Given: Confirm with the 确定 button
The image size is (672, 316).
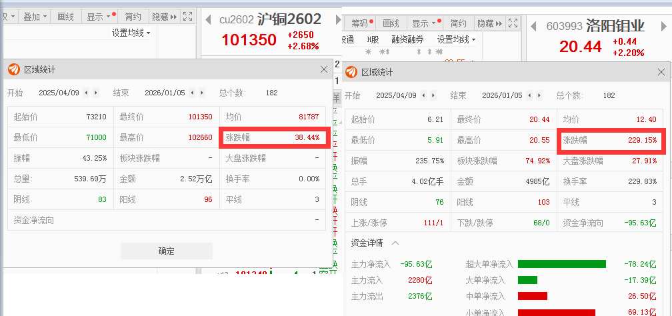Looking at the screenshot, I should click(166, 251).
